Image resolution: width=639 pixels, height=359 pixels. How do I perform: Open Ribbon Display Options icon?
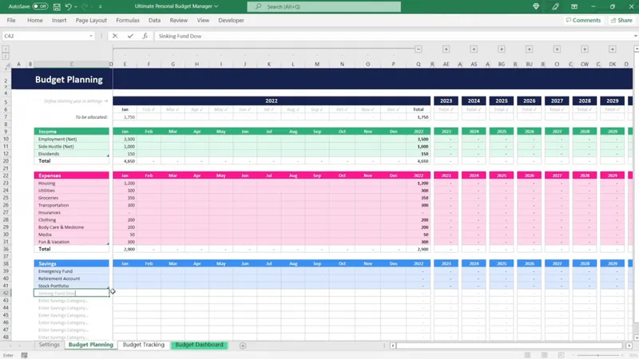click(574, 6)
